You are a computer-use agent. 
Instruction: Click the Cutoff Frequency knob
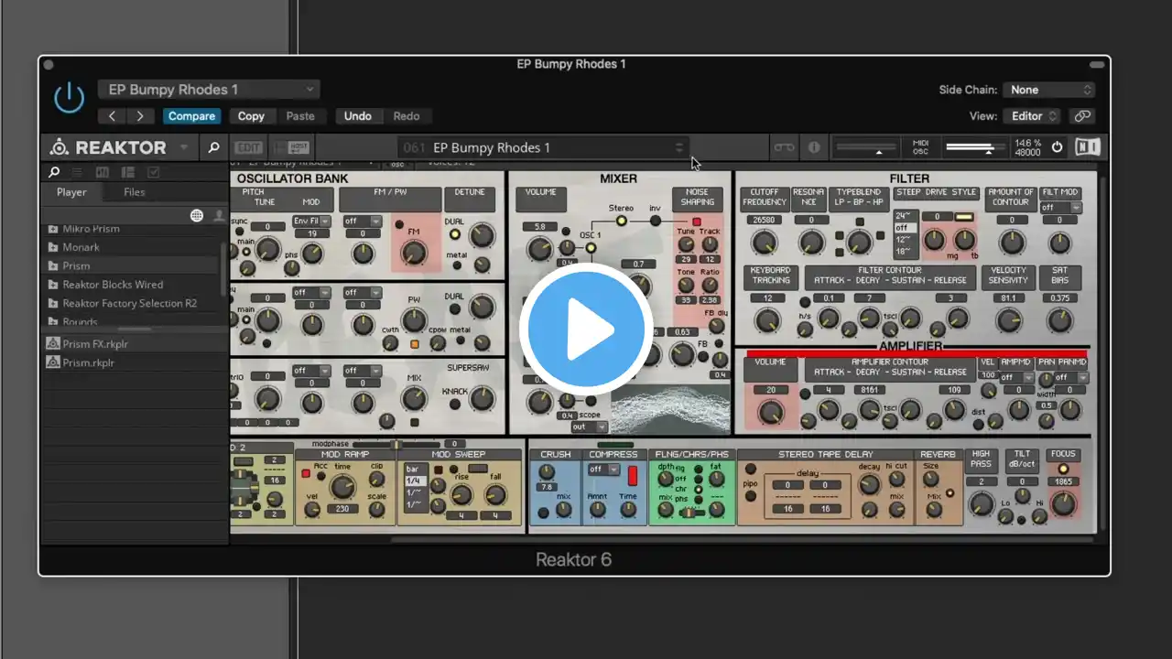763,242
